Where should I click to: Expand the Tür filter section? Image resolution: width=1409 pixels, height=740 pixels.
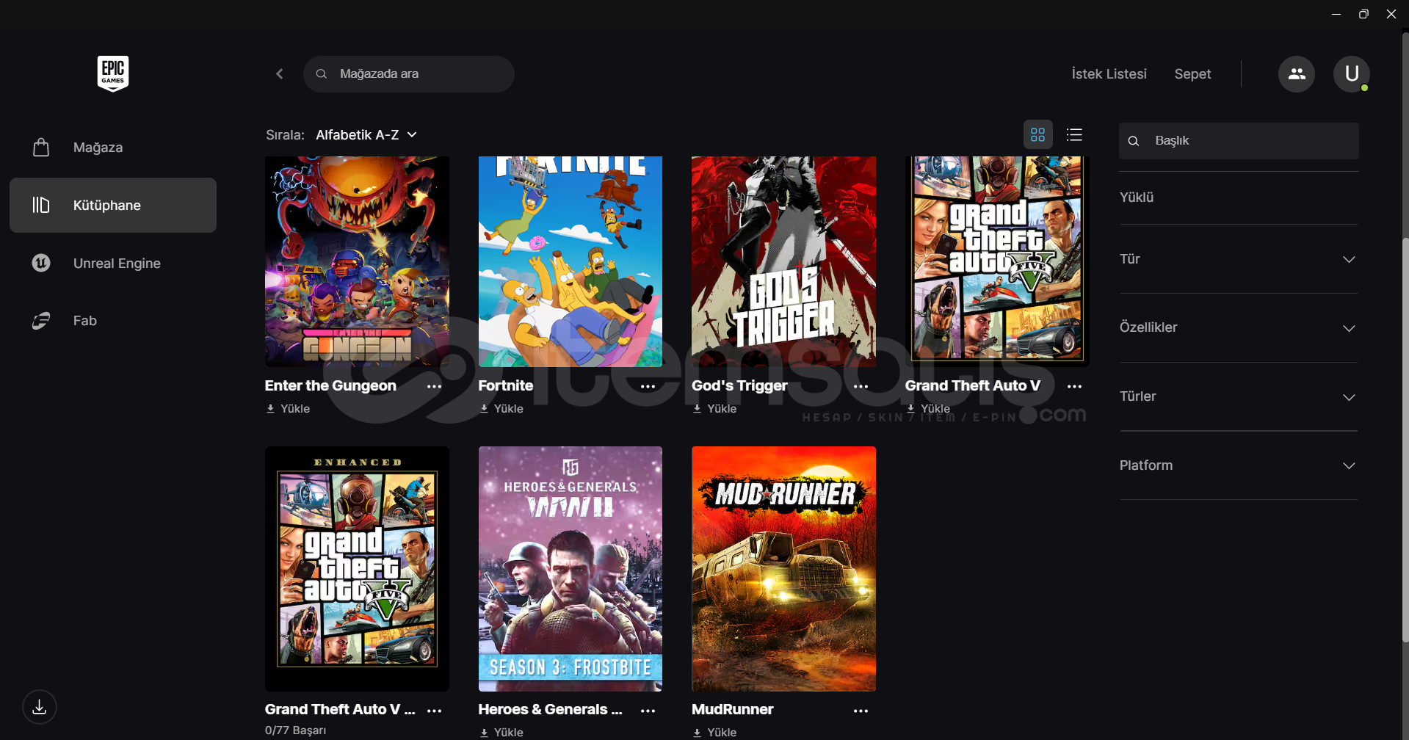pos(1239,259)
